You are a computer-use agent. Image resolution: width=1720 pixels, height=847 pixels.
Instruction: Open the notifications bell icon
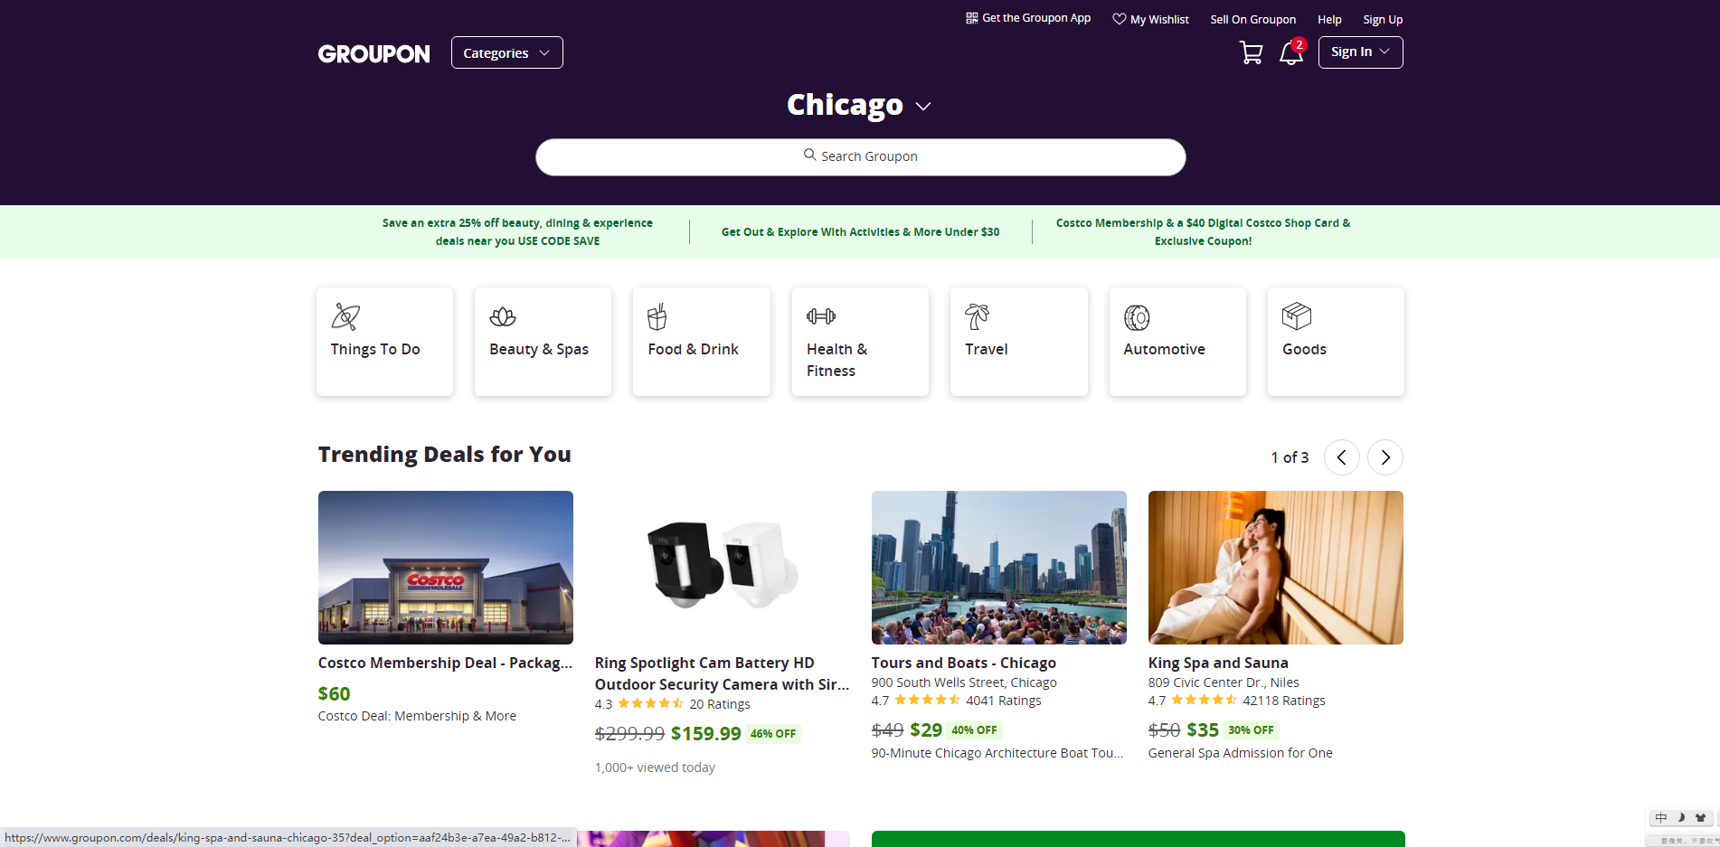tap(1291, 52)
